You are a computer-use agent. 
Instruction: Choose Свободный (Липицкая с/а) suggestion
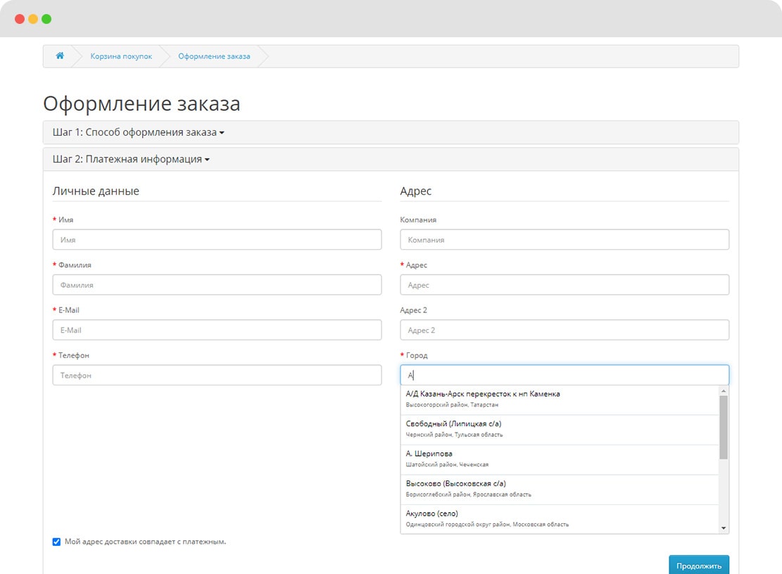[x=560, y=430]
